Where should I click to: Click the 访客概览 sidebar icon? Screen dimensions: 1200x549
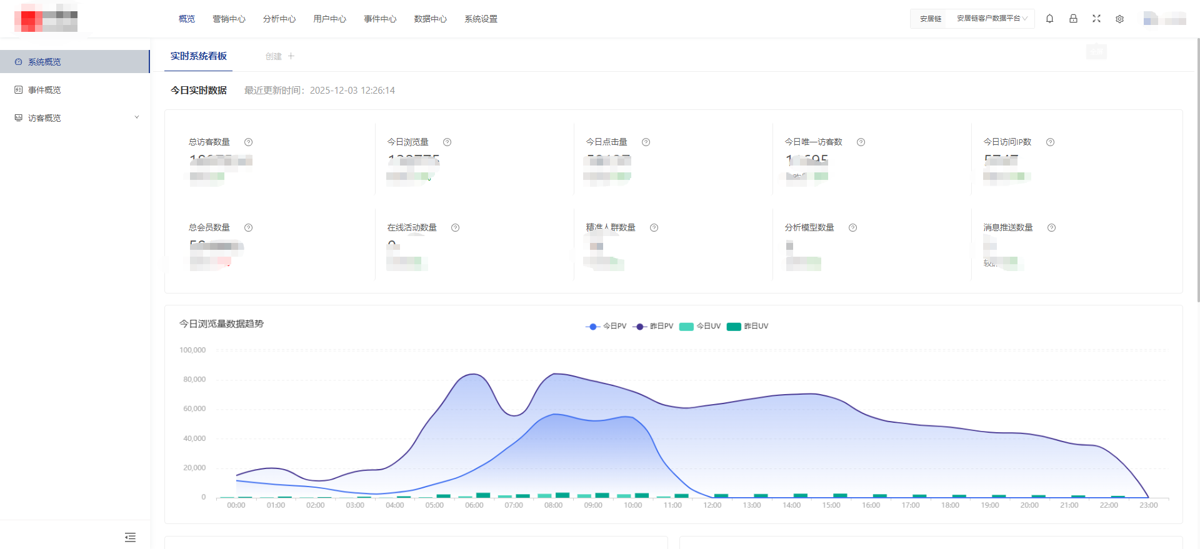click(18, 117)
